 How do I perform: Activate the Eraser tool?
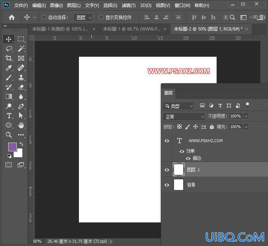(x=21, y=87)
